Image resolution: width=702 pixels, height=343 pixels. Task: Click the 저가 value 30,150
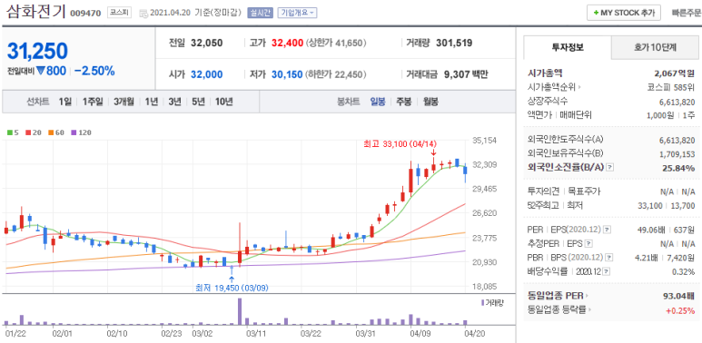(x=287, y=74)
